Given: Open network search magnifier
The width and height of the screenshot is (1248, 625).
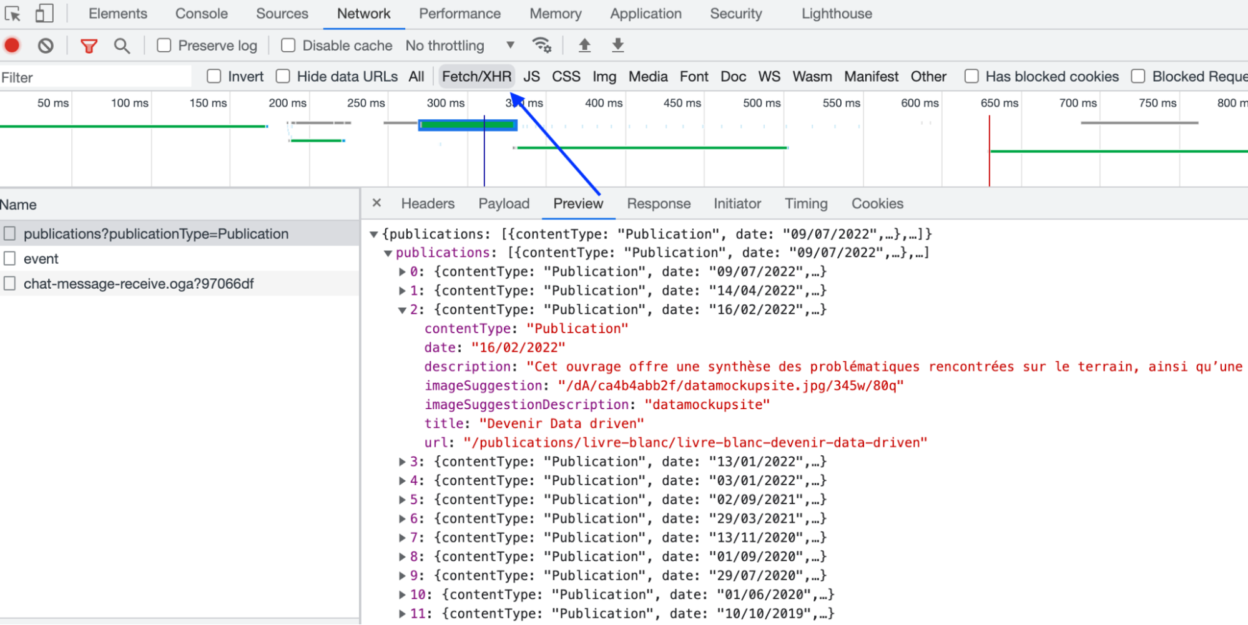Looking at the screenshot, I should click(122, 46).
